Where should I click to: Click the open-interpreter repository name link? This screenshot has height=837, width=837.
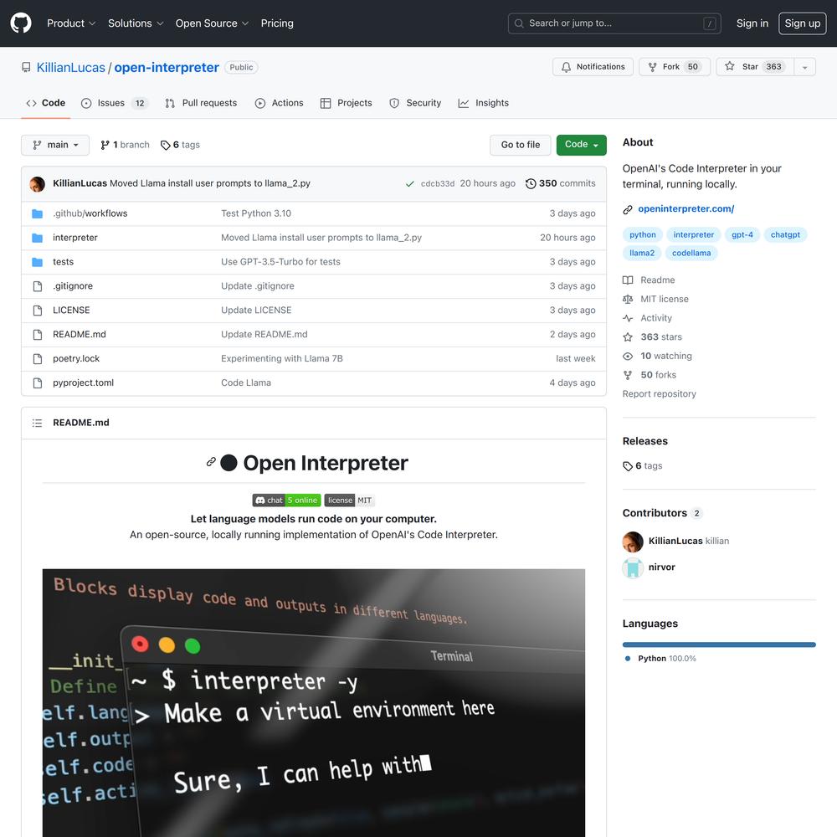167,67
